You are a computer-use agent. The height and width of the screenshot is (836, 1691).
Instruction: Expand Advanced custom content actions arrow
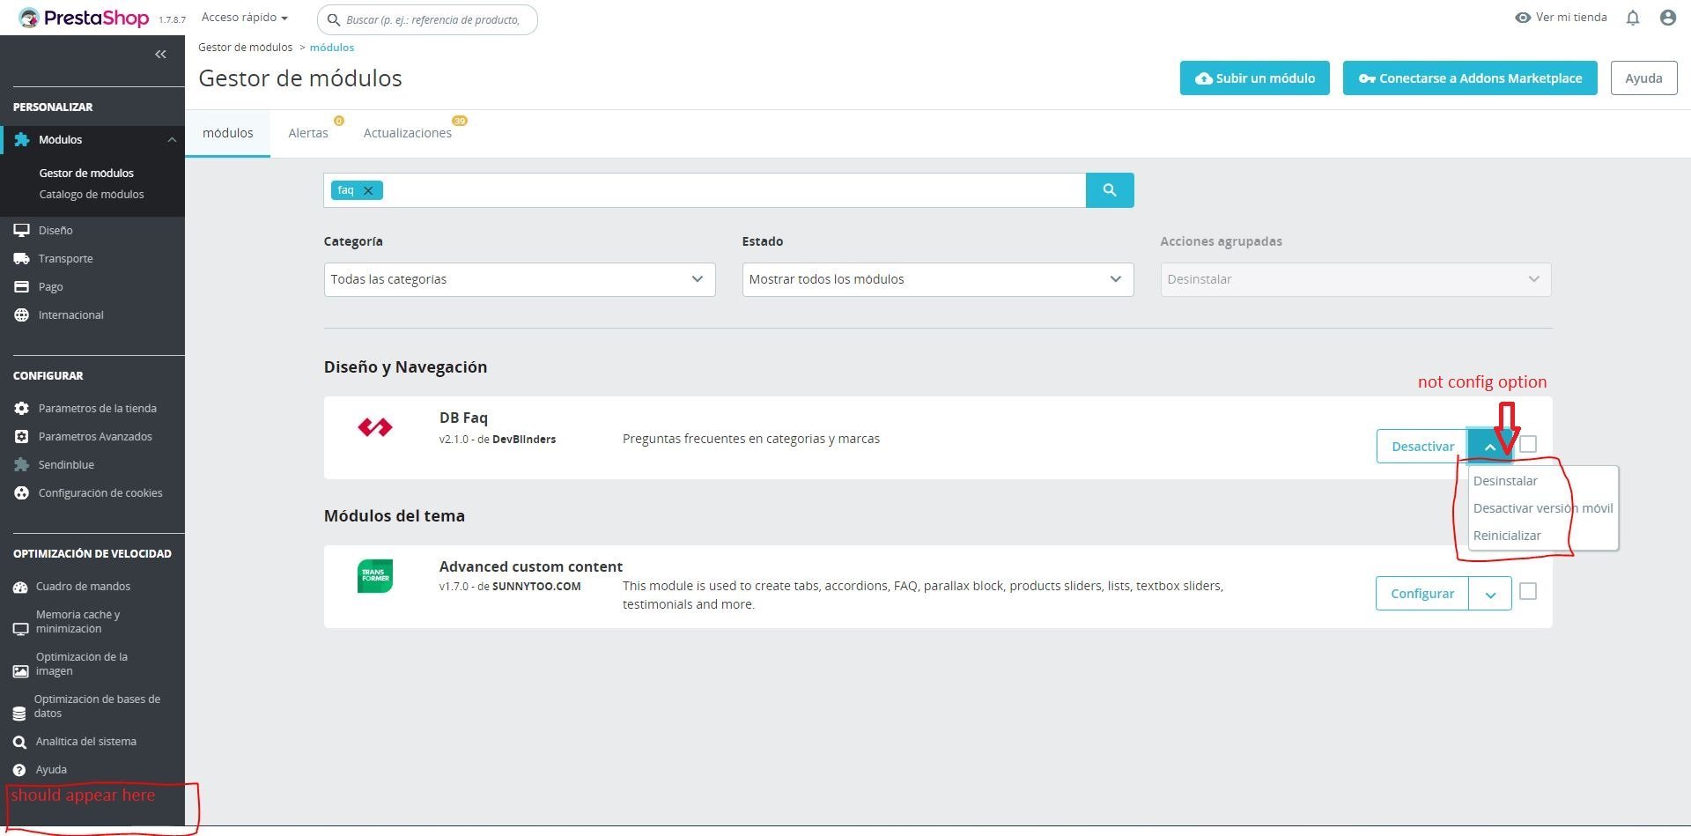pyautogui.click(x=1490, y=594)
